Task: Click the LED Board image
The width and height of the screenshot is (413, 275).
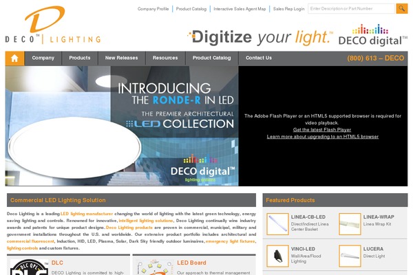Action: pyautogui.click(x=155, y=267)
